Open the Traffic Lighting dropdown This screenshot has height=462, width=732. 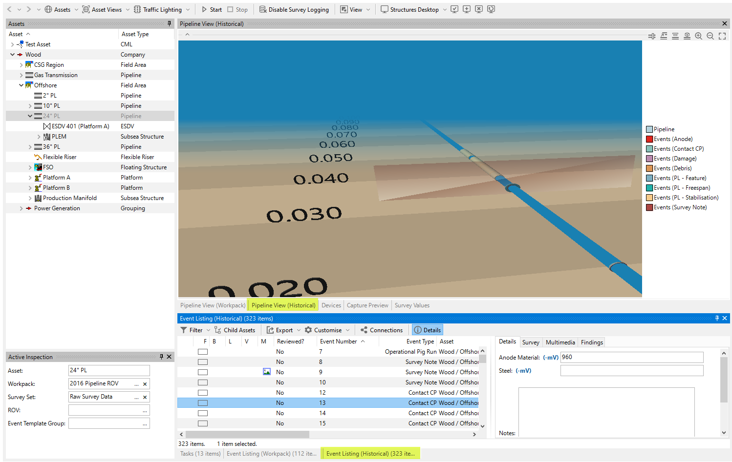pyautogui.click(x=188, y=10)
